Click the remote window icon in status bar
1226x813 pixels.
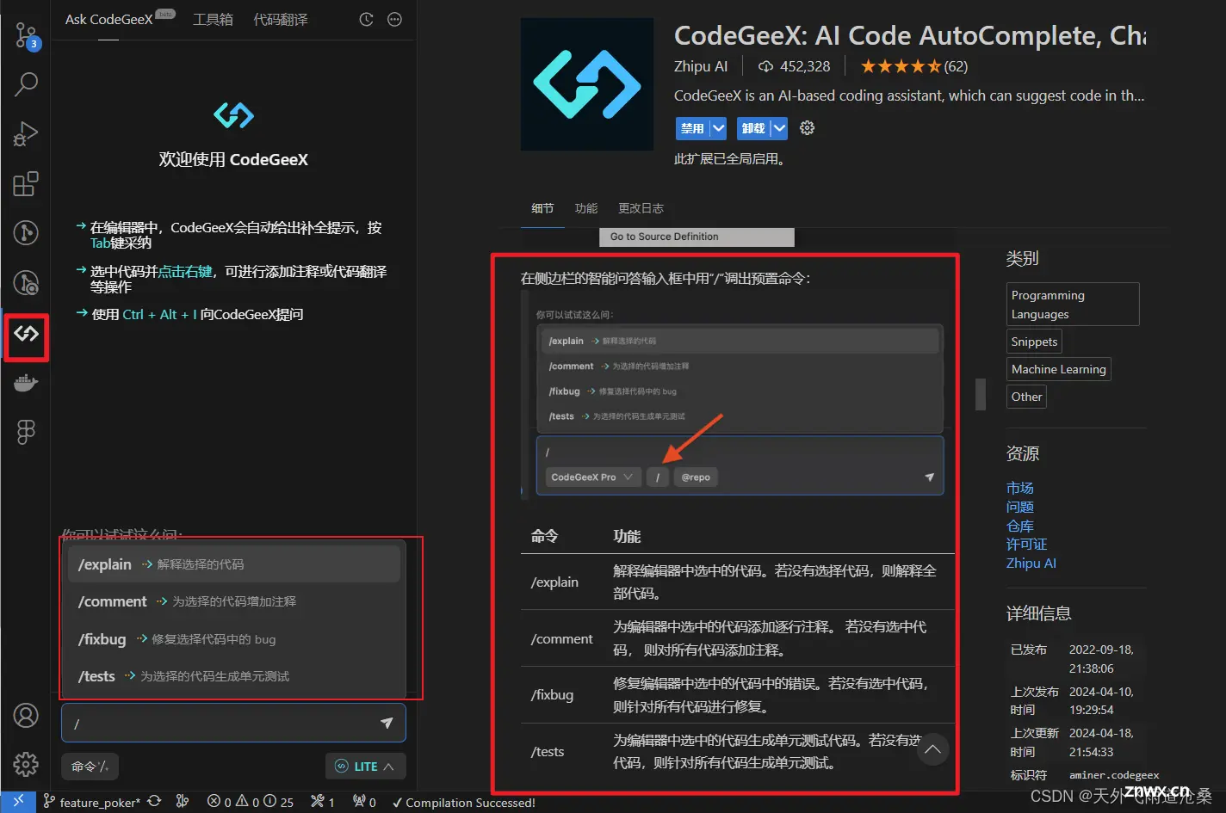18,802
